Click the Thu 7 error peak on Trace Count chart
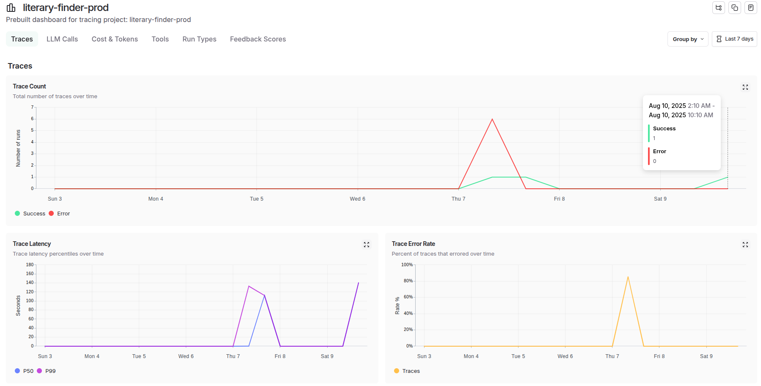761x386 pixels. (x=492, y=119)
